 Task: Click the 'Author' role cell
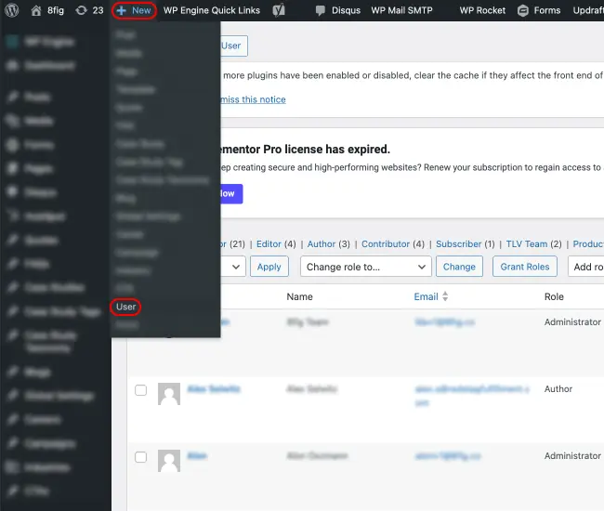tap(558, 389)
